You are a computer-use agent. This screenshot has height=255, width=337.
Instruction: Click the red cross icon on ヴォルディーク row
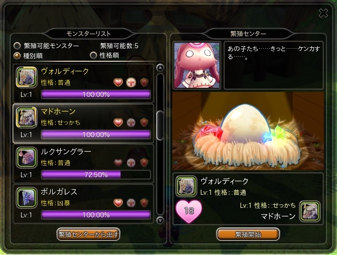coord(131,82)
